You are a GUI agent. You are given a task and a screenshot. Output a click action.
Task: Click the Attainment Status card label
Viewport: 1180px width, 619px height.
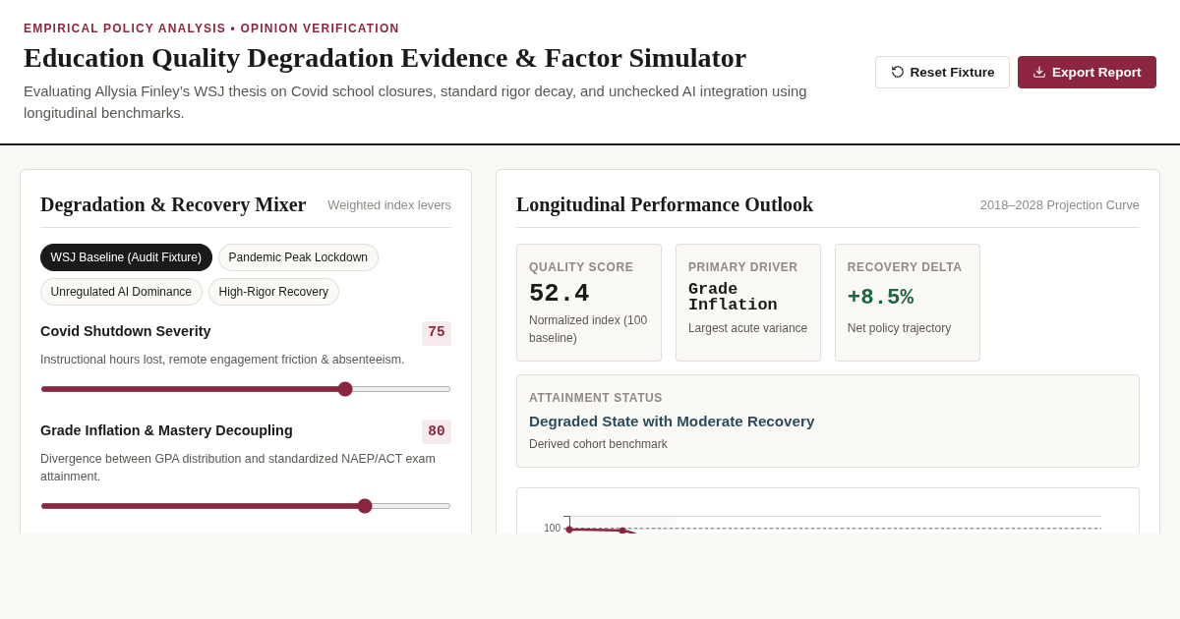tap(596, 398)
